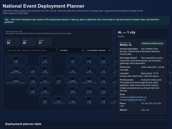The image size is (172, 129).
Task: Select the IA state tile
Action: 89,70
